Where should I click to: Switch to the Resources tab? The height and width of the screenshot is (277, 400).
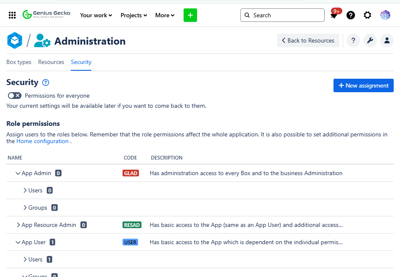51,62
